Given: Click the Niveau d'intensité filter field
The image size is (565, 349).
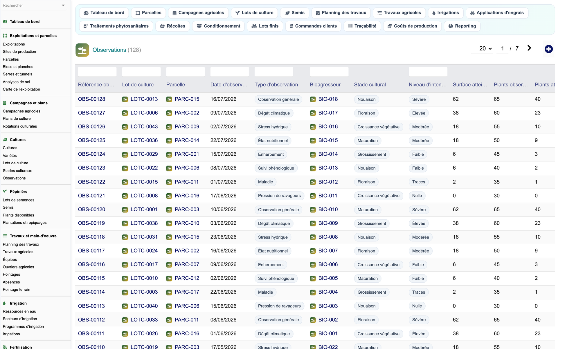Looking at the screenshot, I should click(428, 72).
